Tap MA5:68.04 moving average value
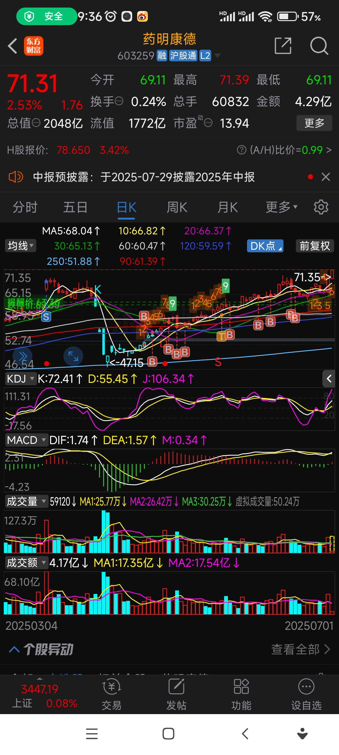The image size is (339, 755). (x=71, y=231)
